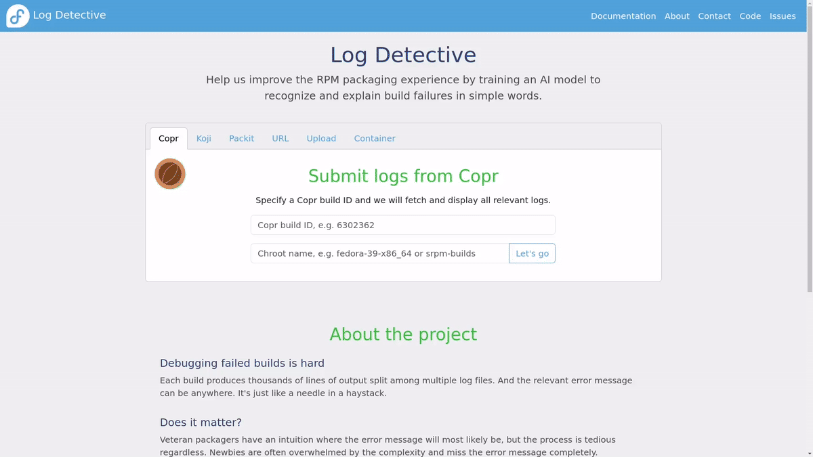Visit the Code repository link
The width and height of the screenshot is (813, 457).
click(750, 16)
